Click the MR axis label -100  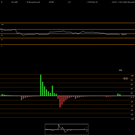(x=132, y=119)
